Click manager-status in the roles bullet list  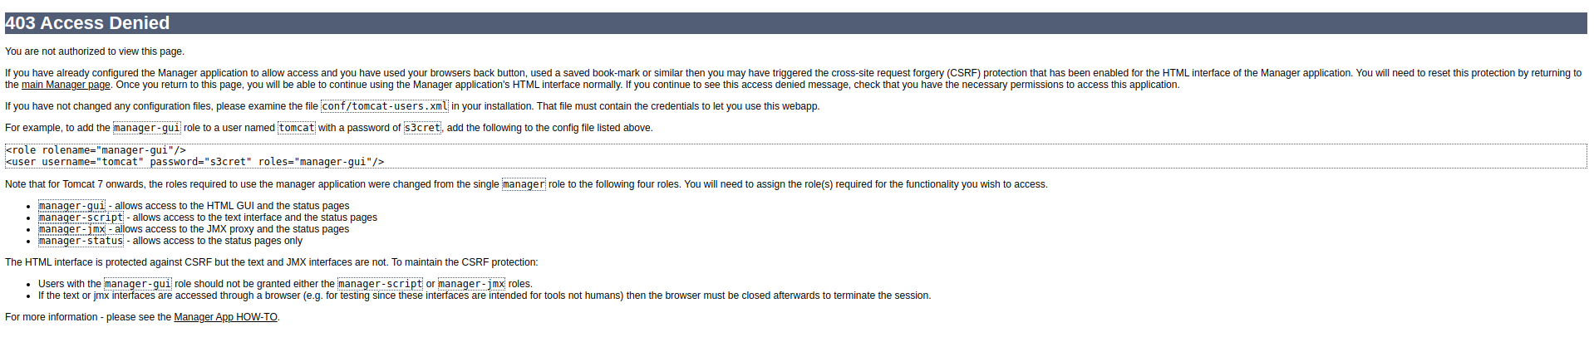point(81,241)
